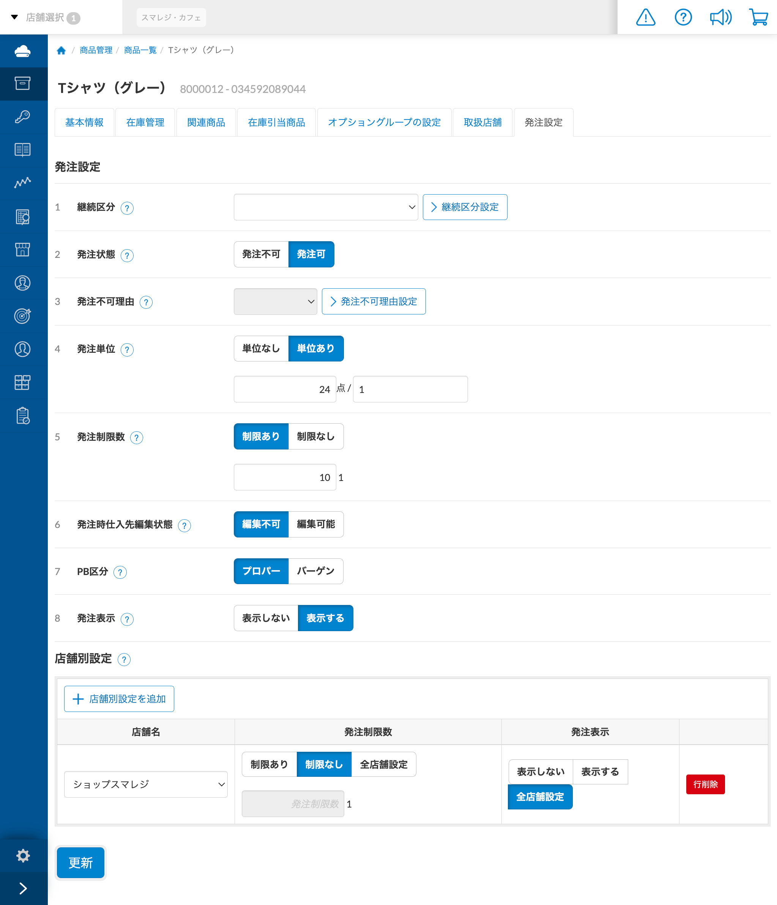
Task: Click the 継続区分設定 button
Action: click(465, 207)
